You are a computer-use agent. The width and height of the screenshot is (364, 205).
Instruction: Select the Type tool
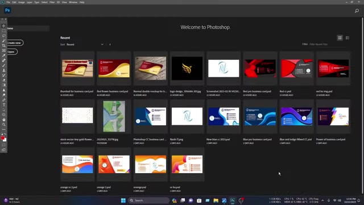[x=4, y=105]
